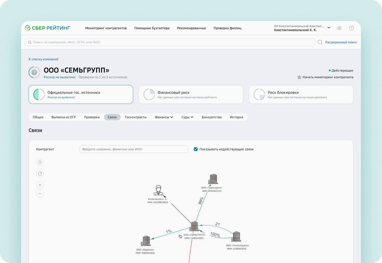This screenshot has width=382, height=263.
Task: Open Рекомендованные menu item
Action: 191,28
